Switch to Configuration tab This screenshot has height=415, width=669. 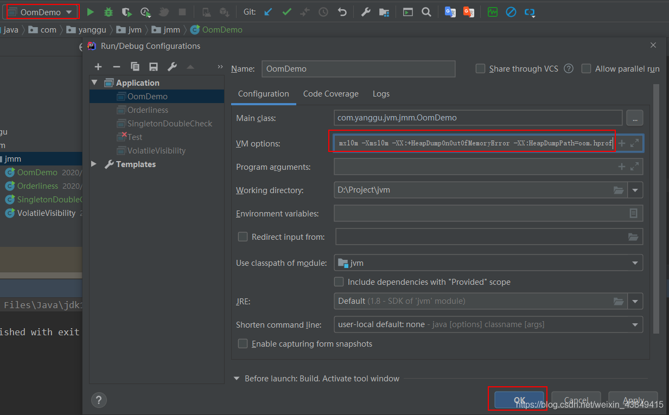(264, 93)
